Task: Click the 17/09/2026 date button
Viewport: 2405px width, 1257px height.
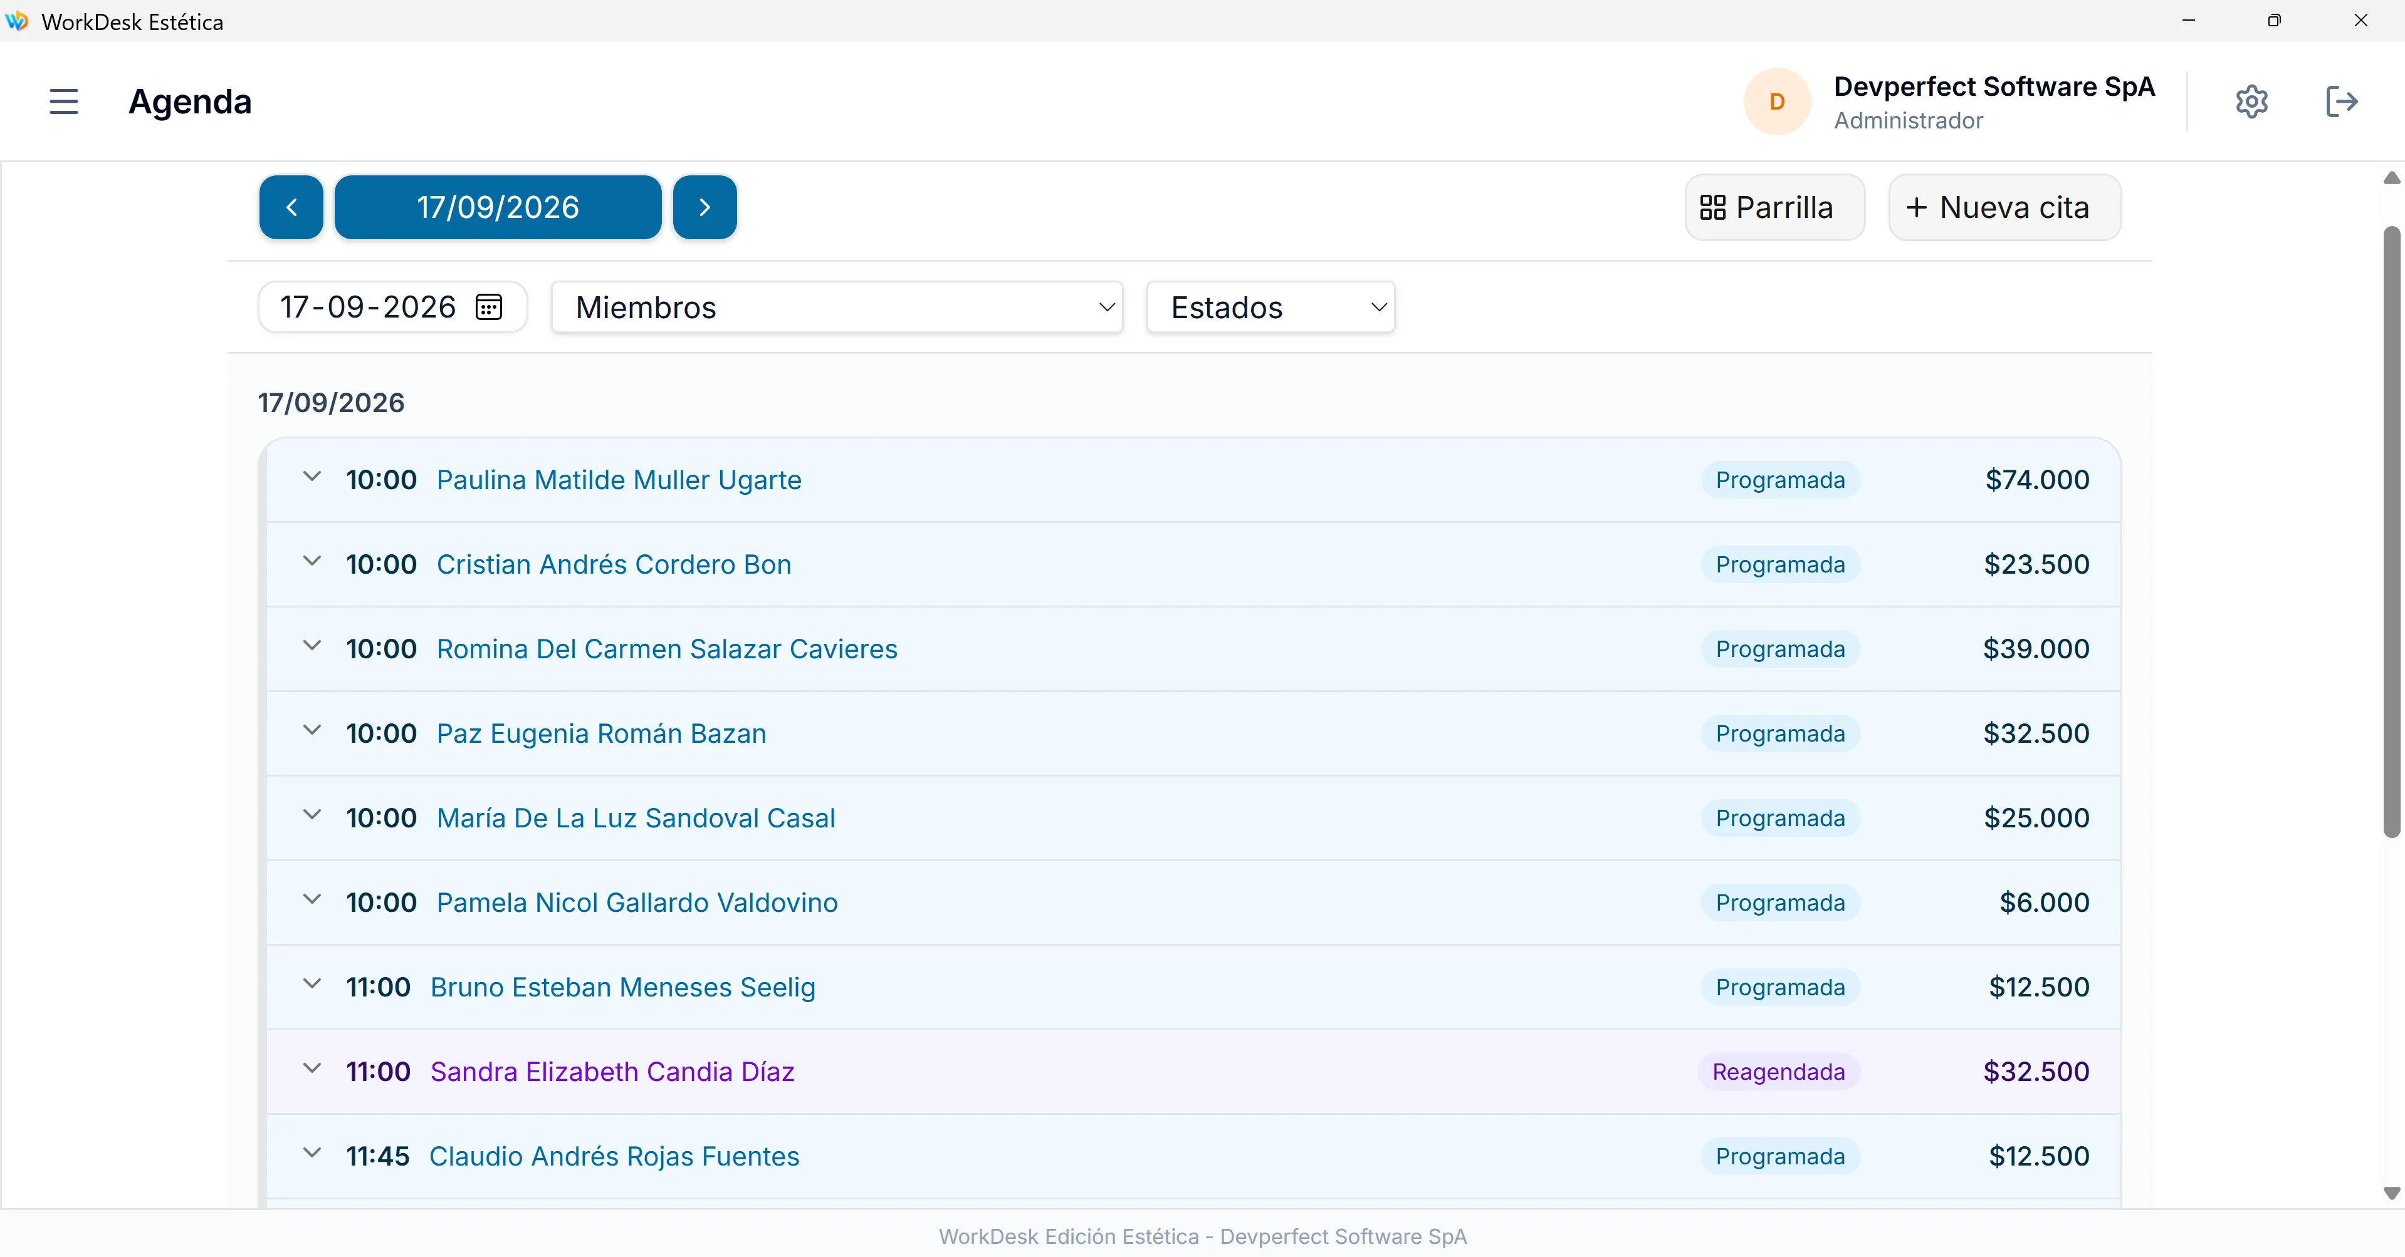Action: coord(498,207)
